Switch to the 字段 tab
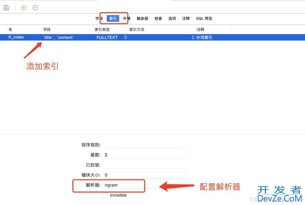 (x=99, y=19)
